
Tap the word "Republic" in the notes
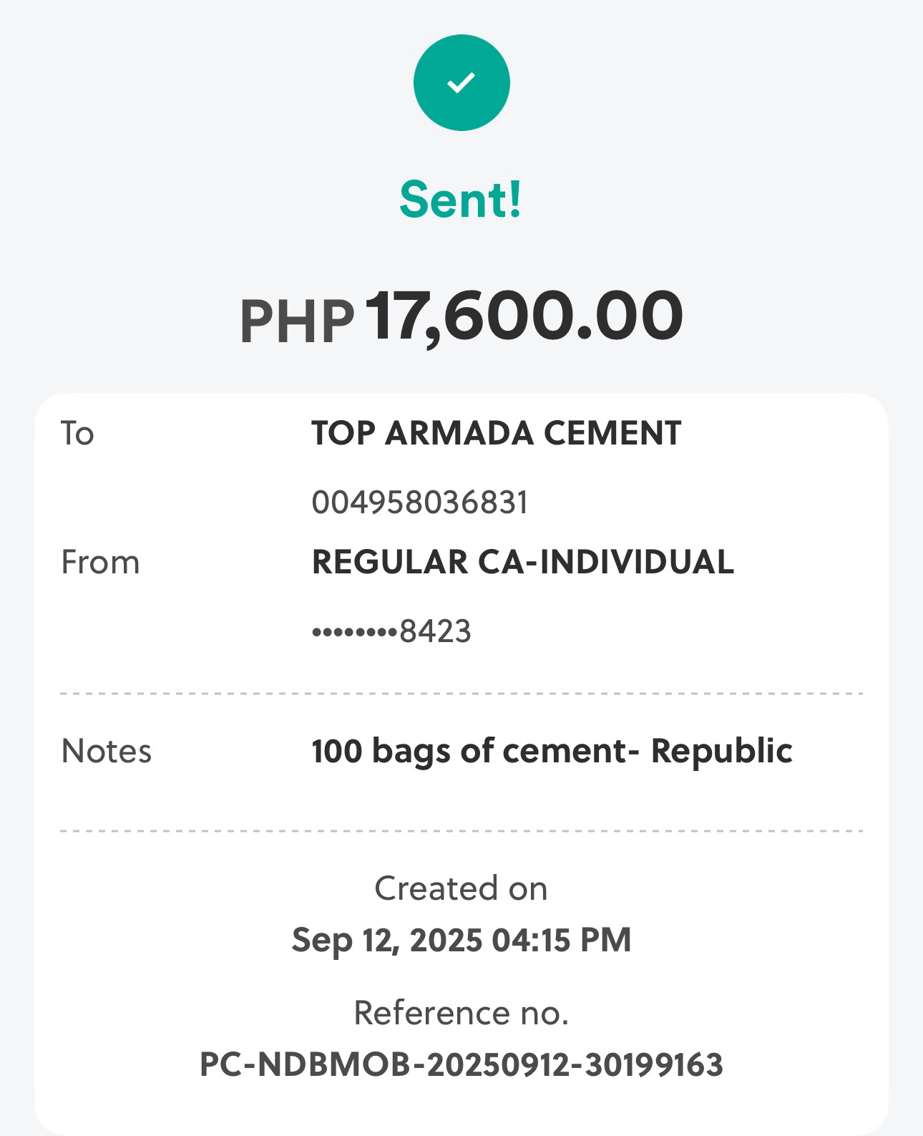coord(721,751)
